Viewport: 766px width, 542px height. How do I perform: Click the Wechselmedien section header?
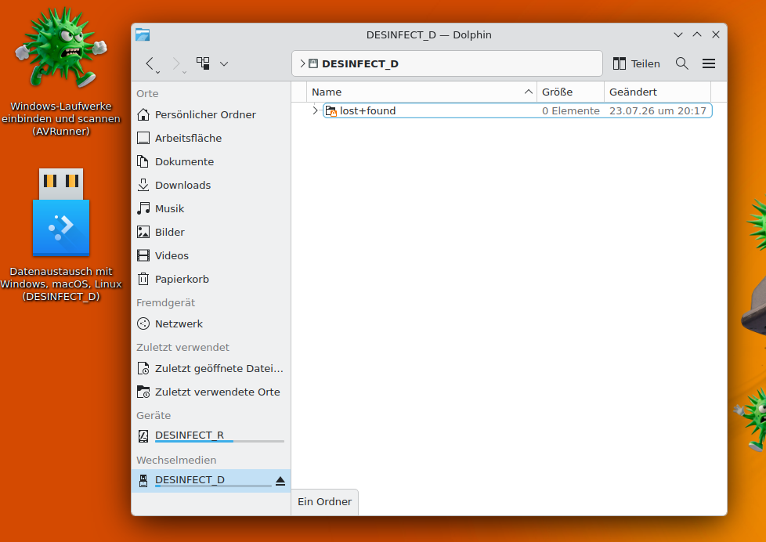click(x=176, y=460)
